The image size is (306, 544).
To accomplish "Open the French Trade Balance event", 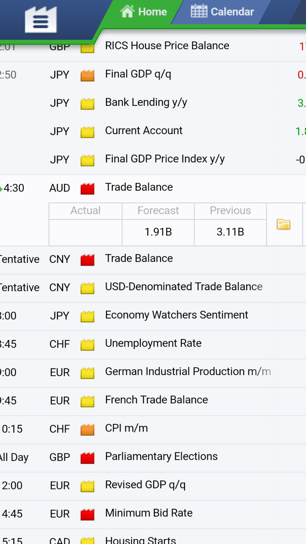I will pyautogui.click(x=153, y=401).
